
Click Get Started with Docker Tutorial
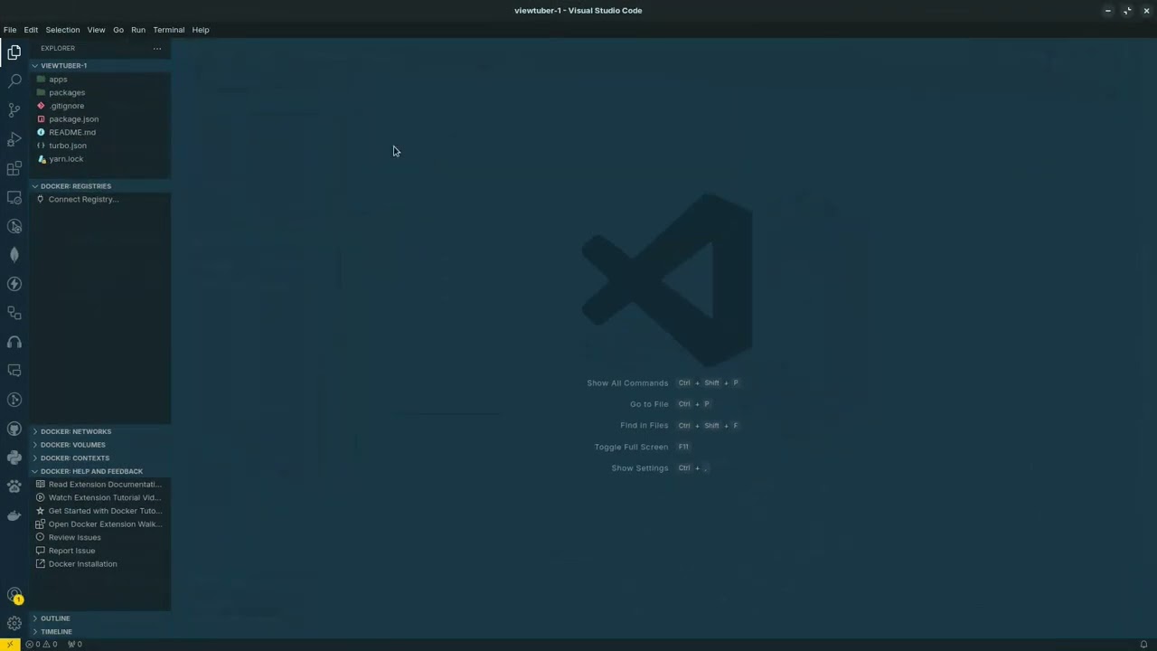[100, 511]
